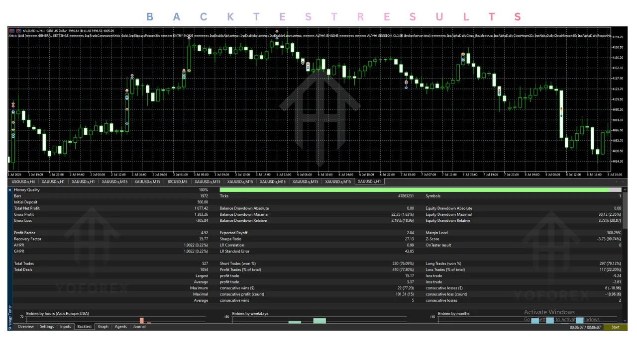The image size is (637, 358).
Task: Select the Backtest tab
Action: (85, 327)
